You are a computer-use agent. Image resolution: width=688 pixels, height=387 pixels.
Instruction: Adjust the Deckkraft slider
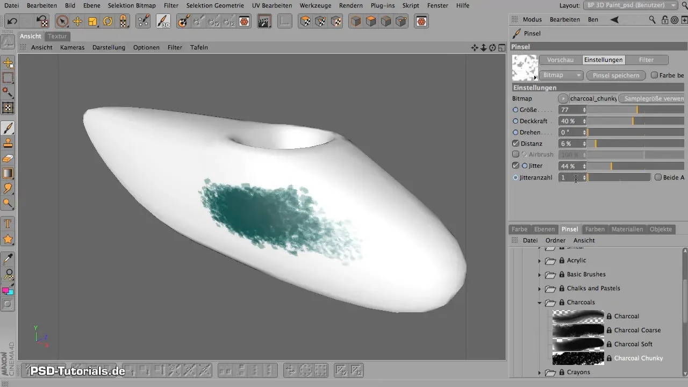636,121
